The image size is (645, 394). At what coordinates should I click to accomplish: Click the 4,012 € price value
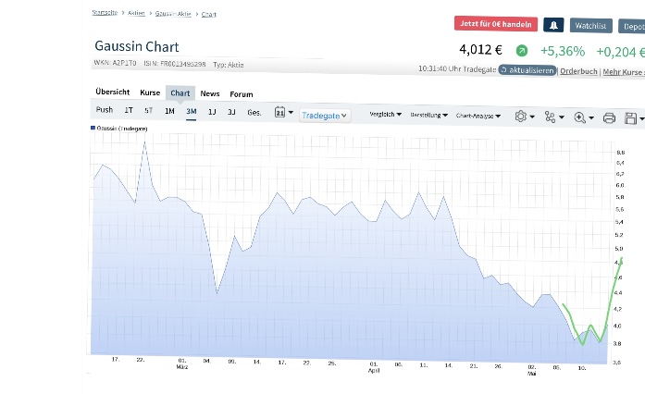pos(480,50)
